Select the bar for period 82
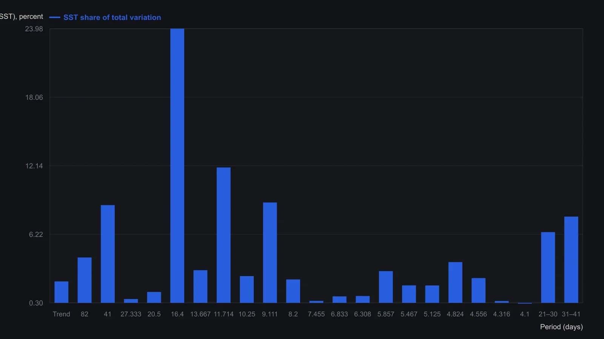 pos(85,280)
